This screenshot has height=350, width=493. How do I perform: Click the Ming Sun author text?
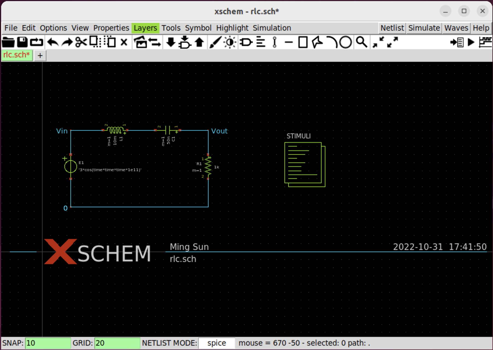[x=189, y=247]
